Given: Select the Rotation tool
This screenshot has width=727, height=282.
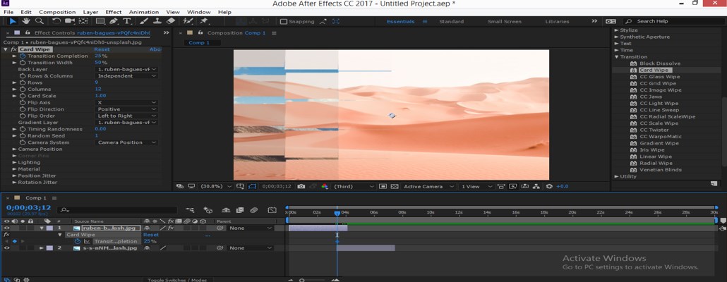Looking at the screenshot, I should 56,21.
